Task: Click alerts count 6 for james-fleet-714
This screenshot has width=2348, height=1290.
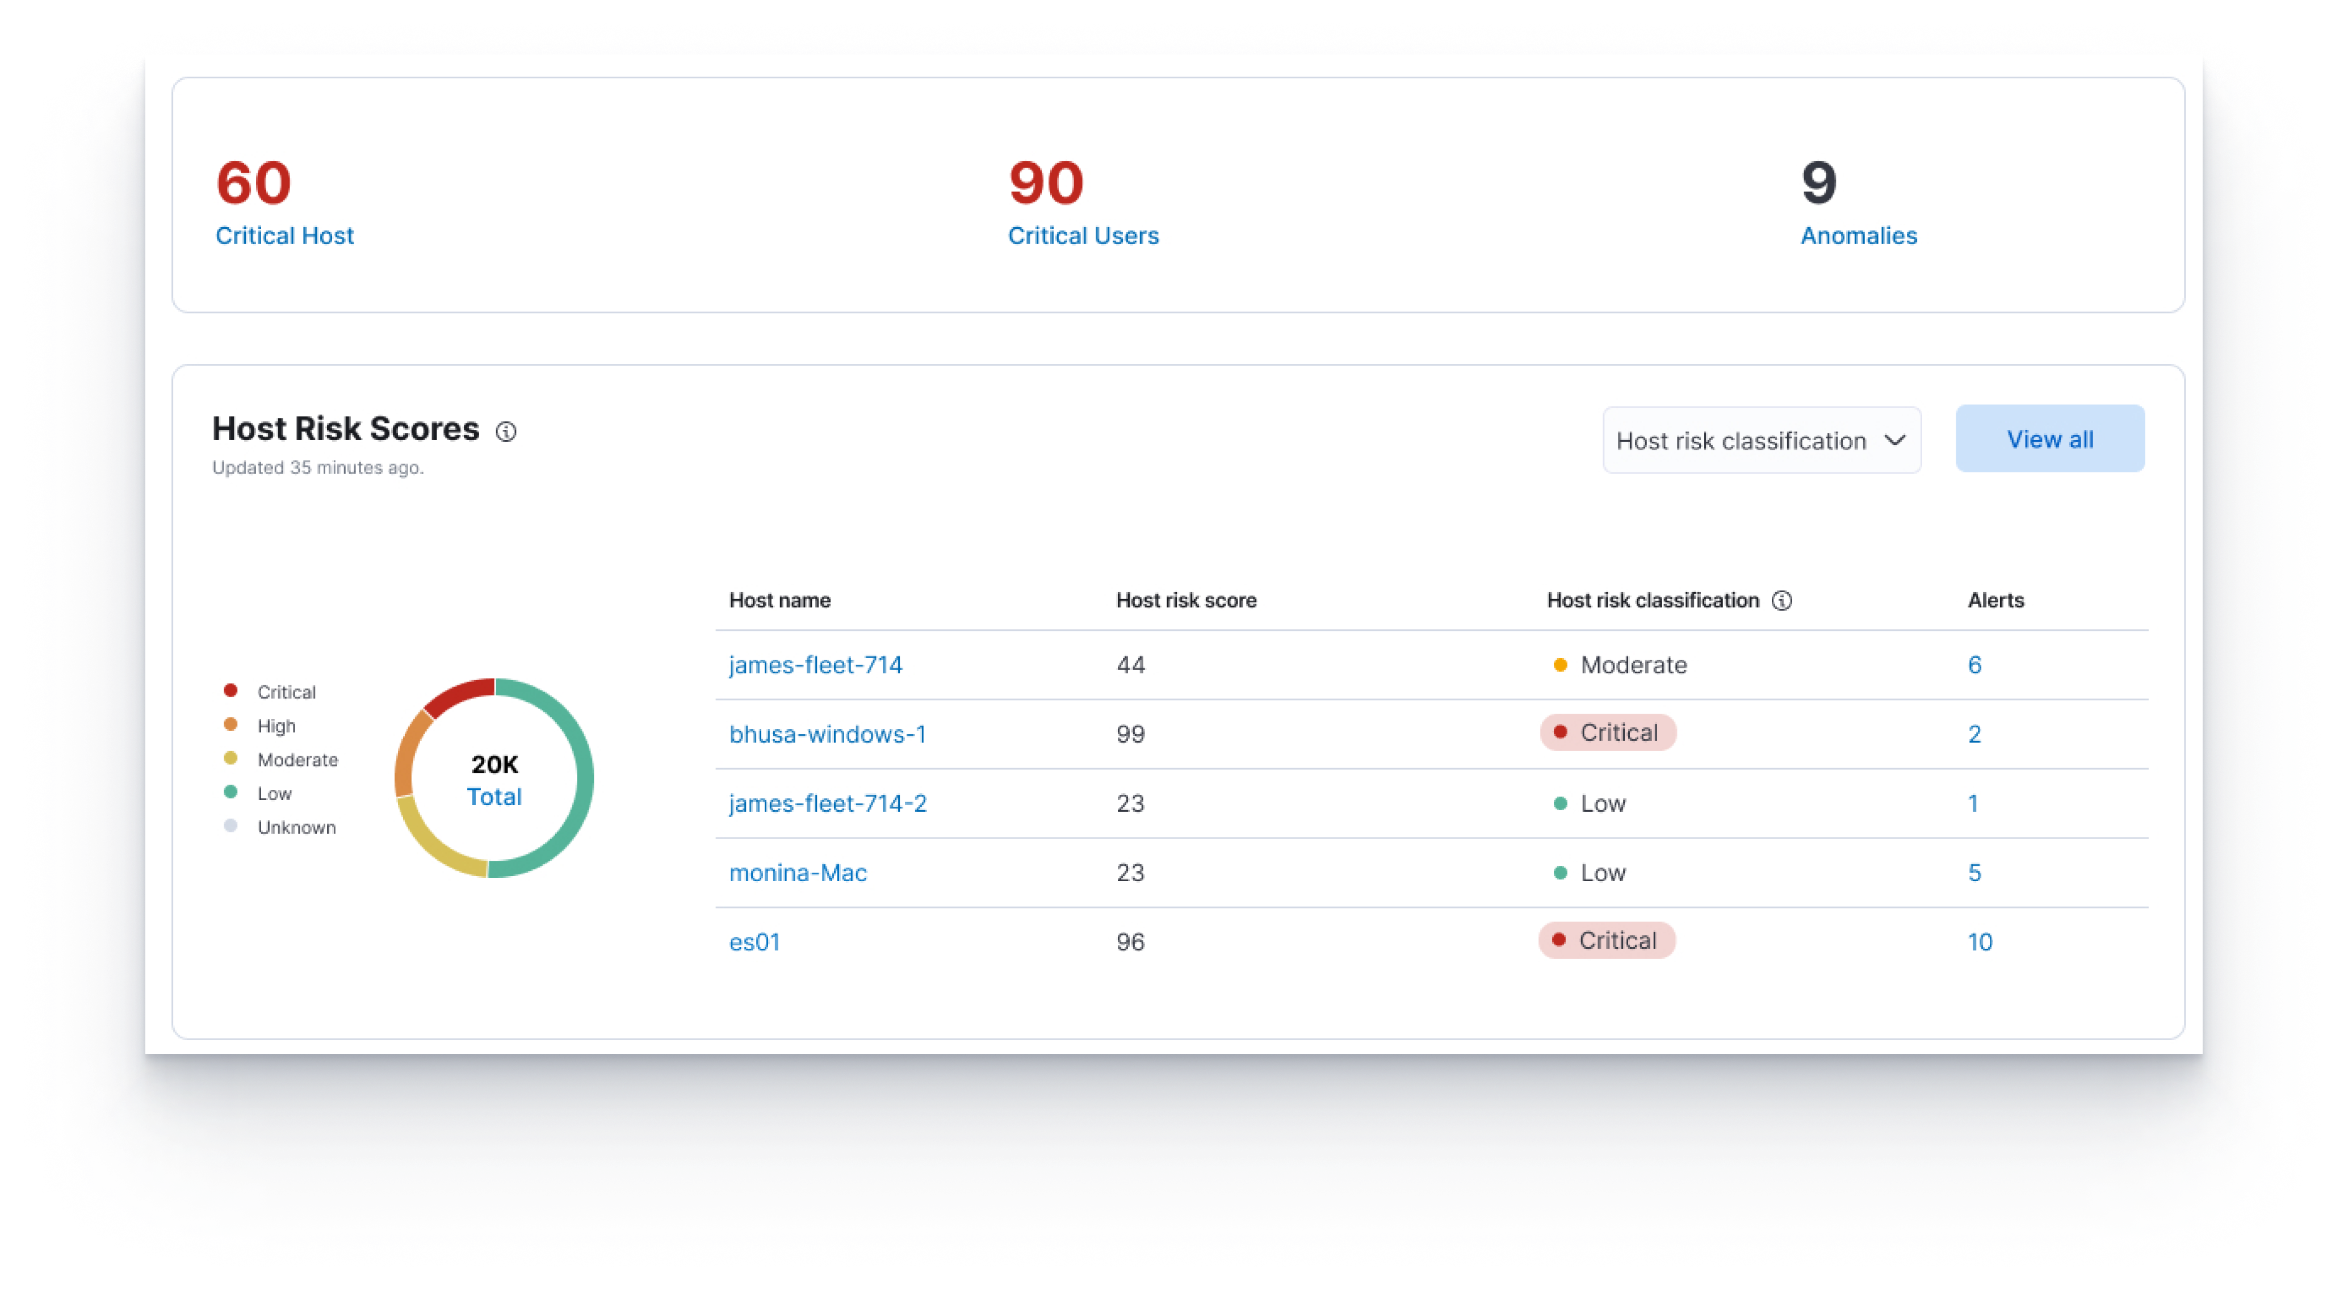Action: [x=1973, y=665]
